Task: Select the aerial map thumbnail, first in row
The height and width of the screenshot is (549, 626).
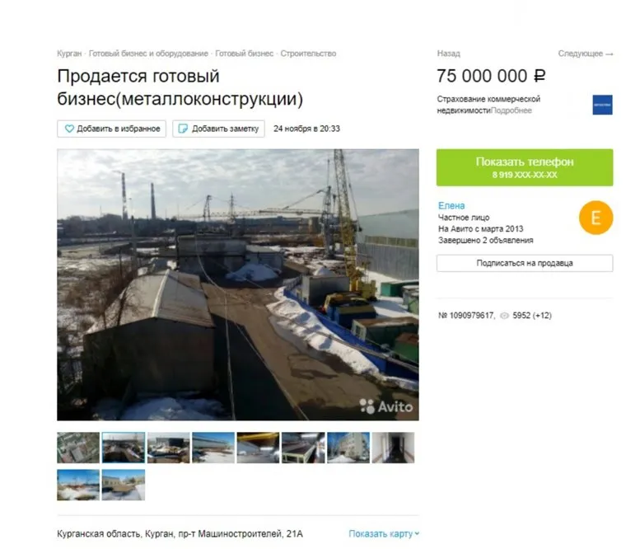Action: tap(78, 448)
